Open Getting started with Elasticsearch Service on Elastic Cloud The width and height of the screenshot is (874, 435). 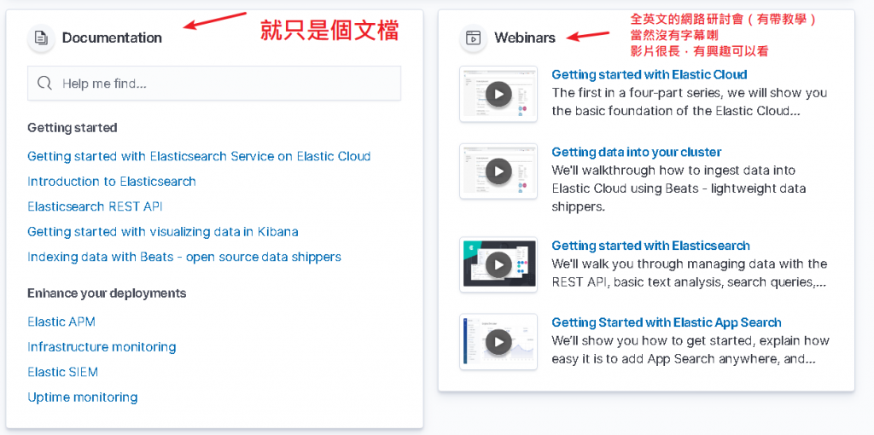[199, 156]
